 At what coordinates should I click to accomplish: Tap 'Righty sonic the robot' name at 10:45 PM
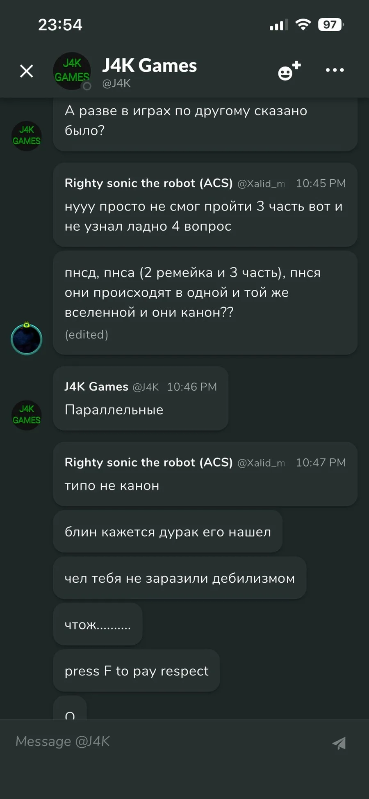[x=148, y=183]
